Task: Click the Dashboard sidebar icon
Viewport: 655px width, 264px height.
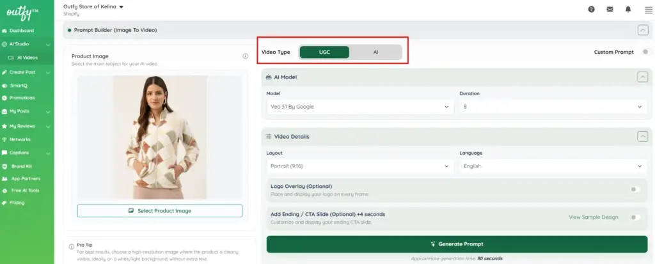Action: point(4,31)
